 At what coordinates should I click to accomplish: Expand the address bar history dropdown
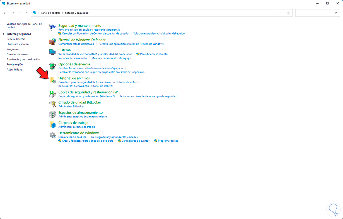pos(280,13)
